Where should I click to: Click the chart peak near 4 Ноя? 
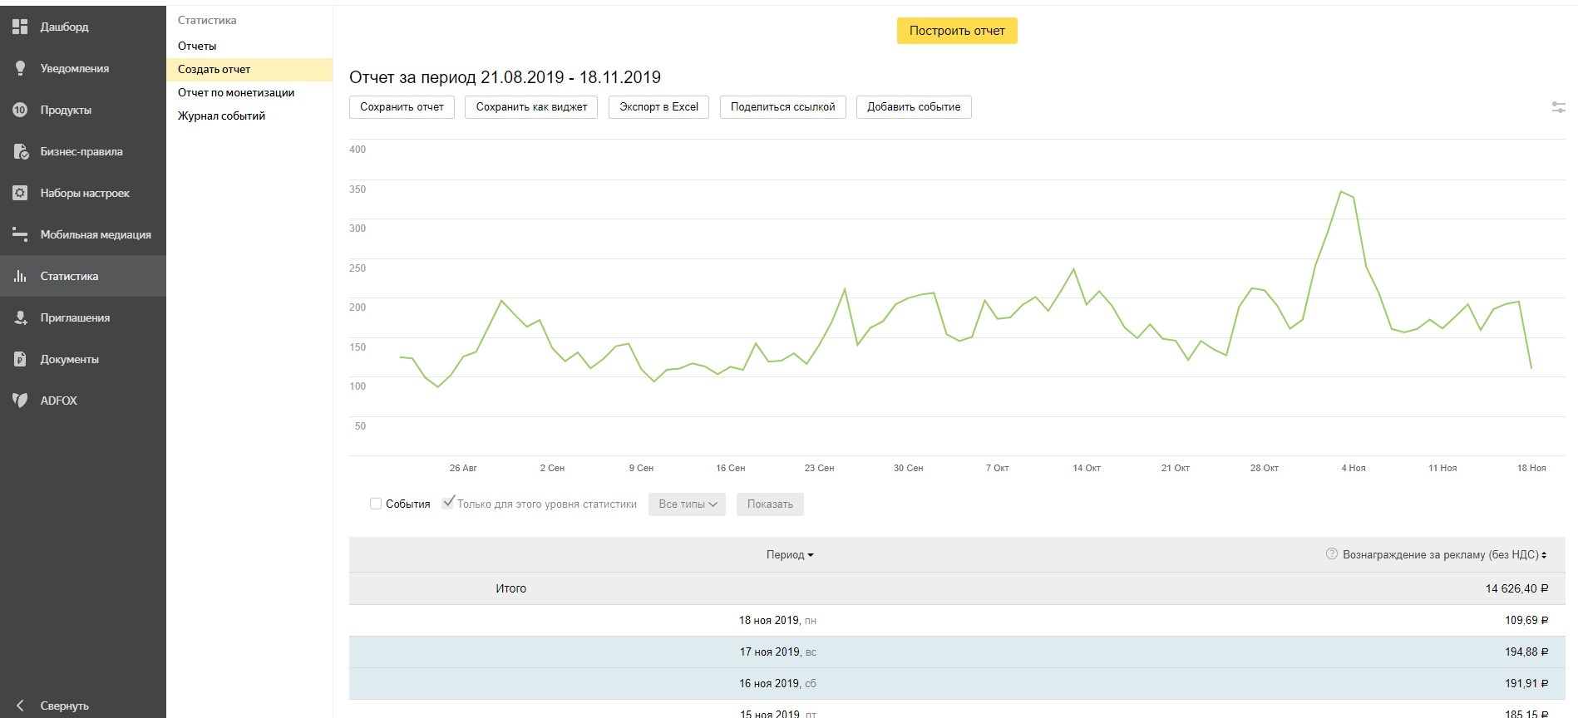1341,192
